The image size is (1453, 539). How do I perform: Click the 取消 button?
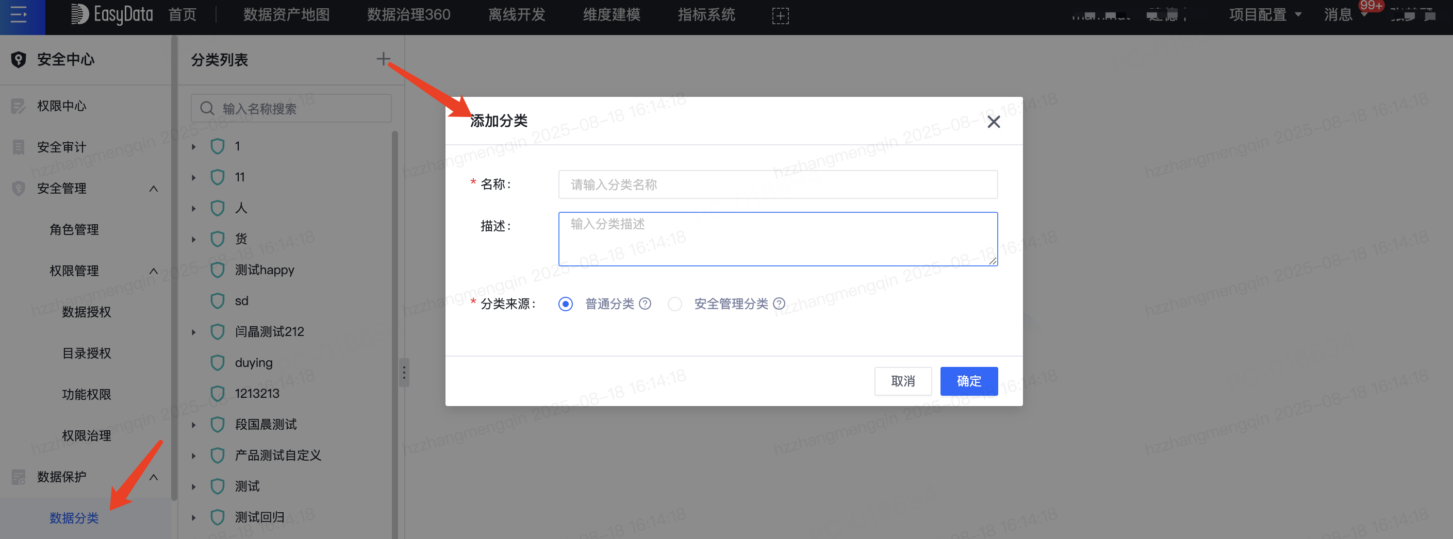pos(902,381)
